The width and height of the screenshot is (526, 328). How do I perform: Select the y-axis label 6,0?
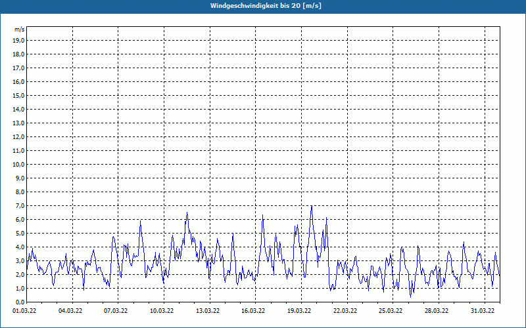click(20, 220)
